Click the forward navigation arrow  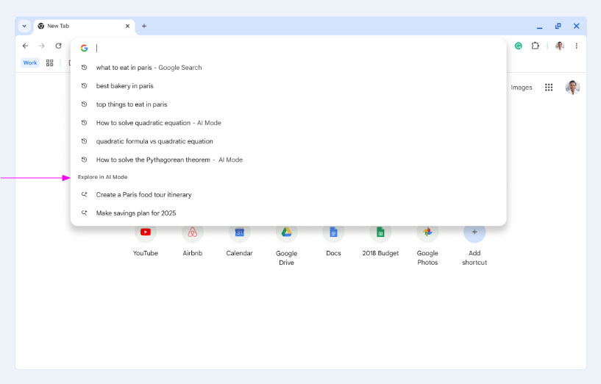point(42,46)
